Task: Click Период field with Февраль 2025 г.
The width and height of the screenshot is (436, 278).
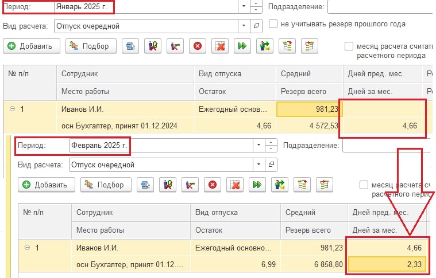Action: pos(161,145)
